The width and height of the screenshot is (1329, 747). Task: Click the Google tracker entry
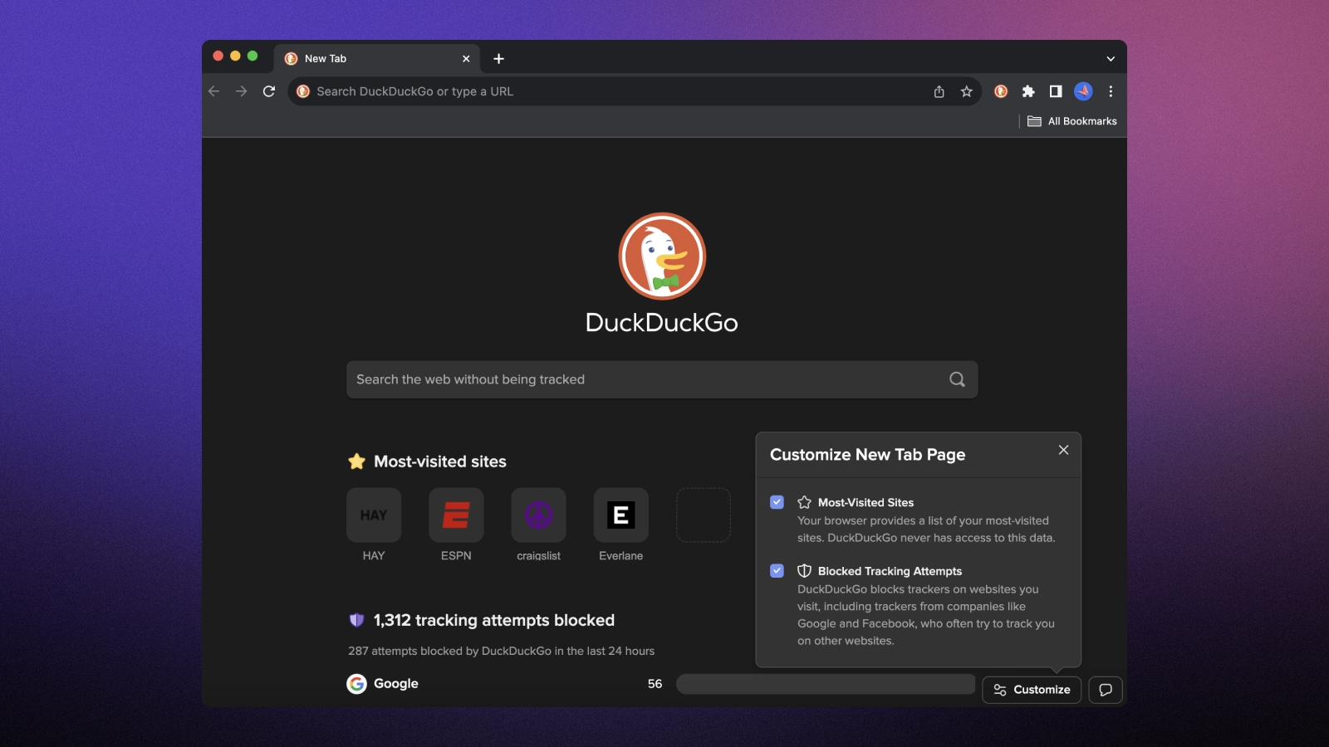click(383, 684)
